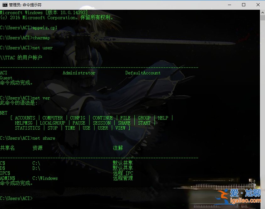Minimize the command prompt window

click(x=229, y=5)
